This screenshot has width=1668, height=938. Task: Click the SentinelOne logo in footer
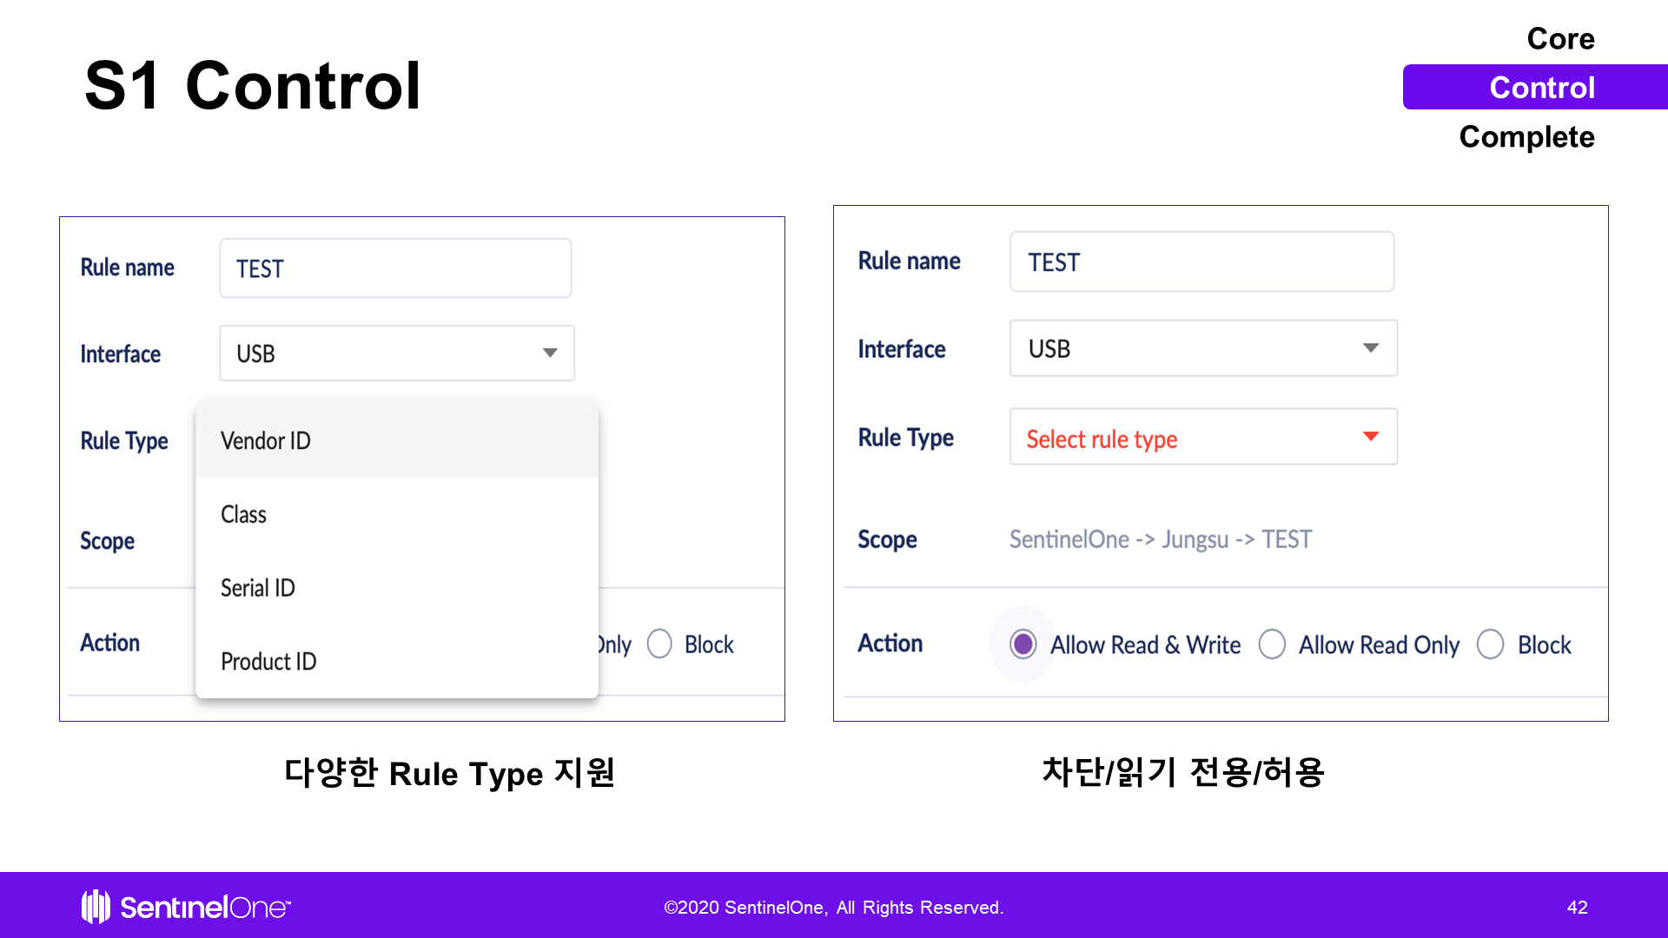(x=186, y=907)
